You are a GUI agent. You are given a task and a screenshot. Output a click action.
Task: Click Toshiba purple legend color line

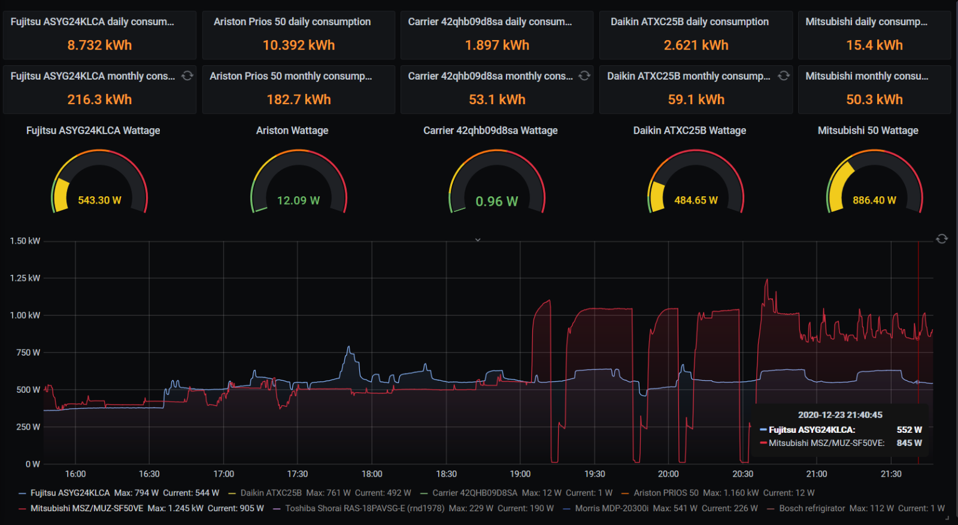click(277, 509)
